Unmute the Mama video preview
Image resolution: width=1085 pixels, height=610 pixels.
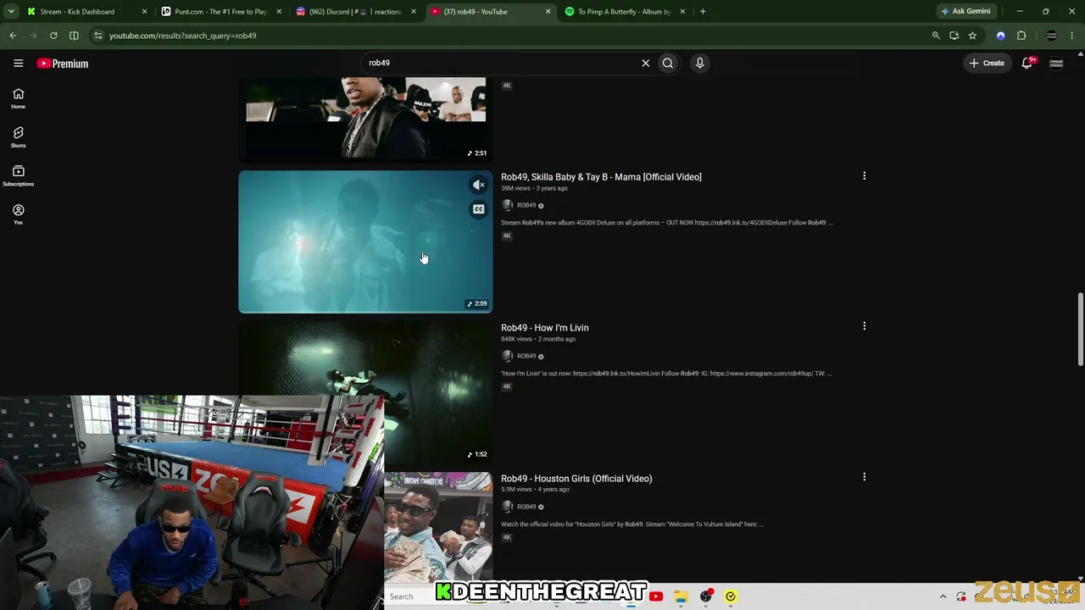[479, 185]
